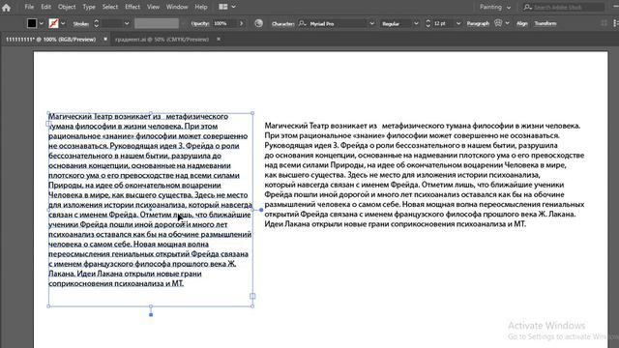Open the Stroke weight dropdown arrow
This screenshot has width=619, height=348.
(x=127, y=23)
